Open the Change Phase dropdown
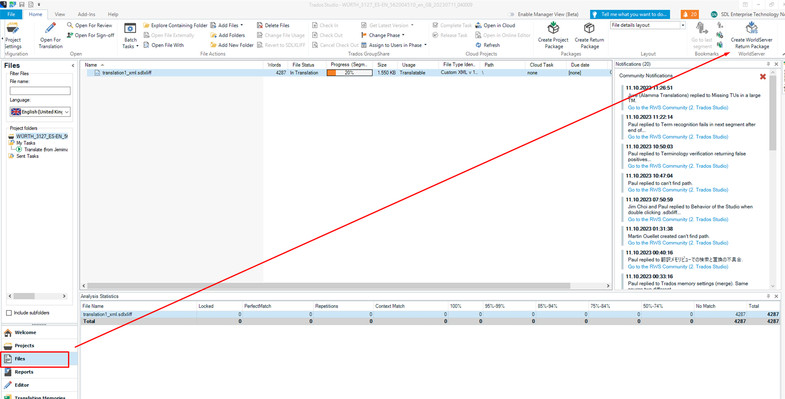The width and height of the screenshot is (785, 399). click(383, 35)
